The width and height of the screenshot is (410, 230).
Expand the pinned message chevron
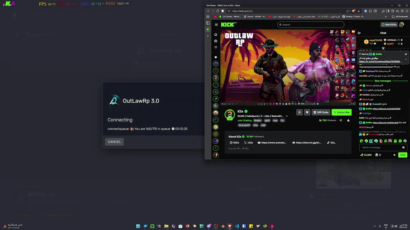(x=406, y=59)
